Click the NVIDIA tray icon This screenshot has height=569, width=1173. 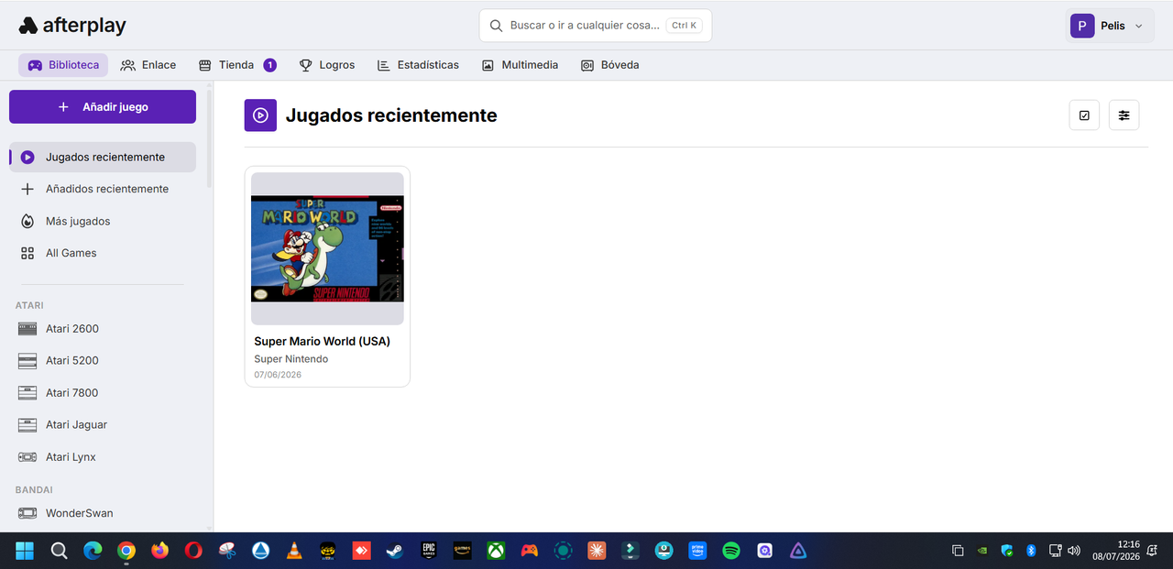(982, 551)
